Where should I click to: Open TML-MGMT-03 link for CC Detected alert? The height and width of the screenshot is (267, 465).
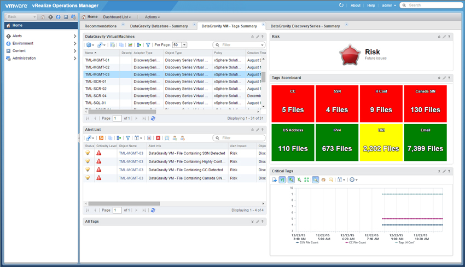[x=131, y=170]
